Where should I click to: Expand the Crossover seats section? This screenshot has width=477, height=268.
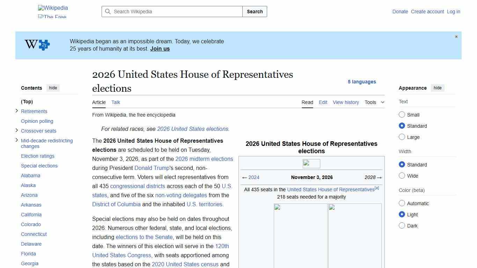coord(17,131)
